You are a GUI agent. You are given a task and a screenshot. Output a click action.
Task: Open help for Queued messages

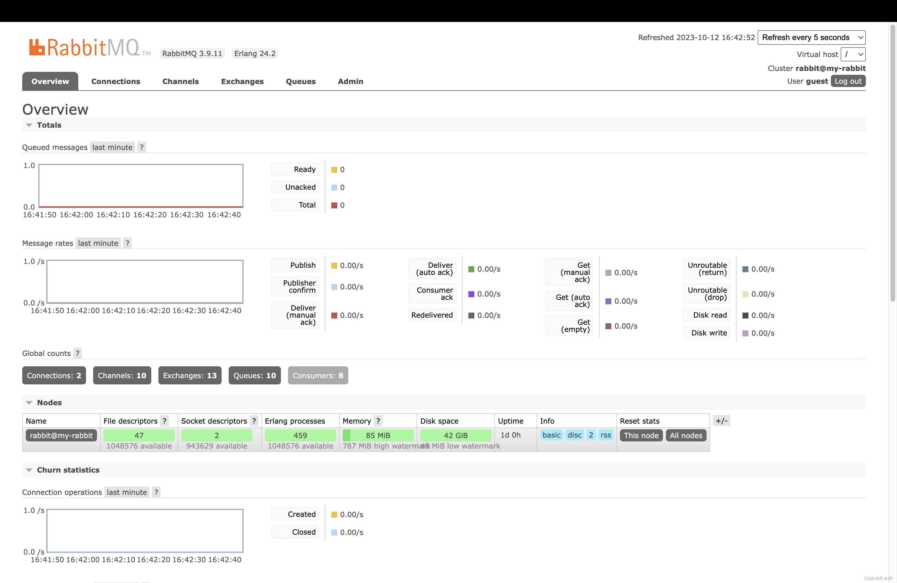[x=141, y=147]
